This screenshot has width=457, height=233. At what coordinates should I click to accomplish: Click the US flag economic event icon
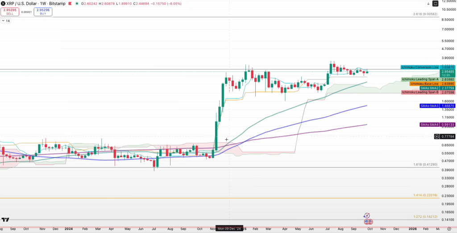click(368, 221)
